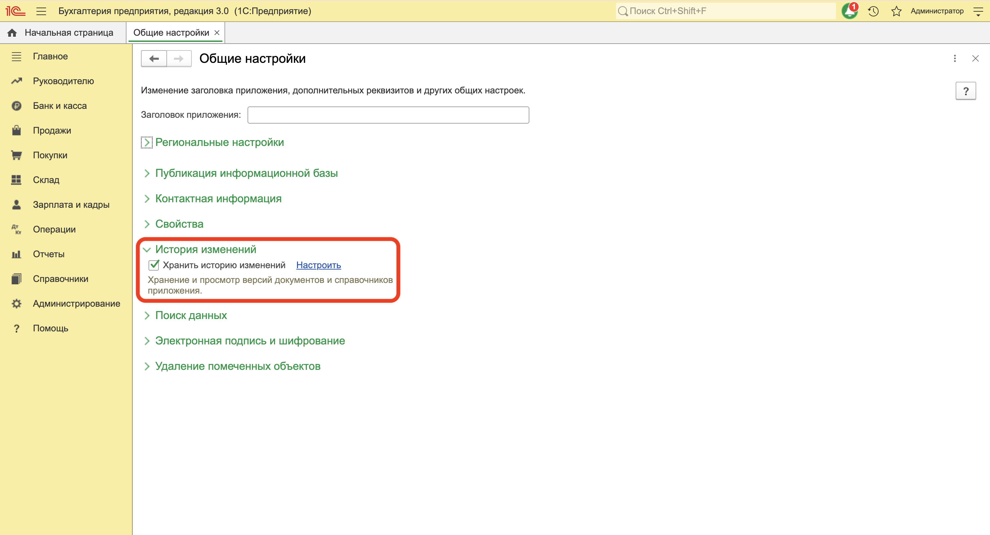Click the hamburger functions menu icon
This screenshot has width=990, height=535.
tap(41, 11)
